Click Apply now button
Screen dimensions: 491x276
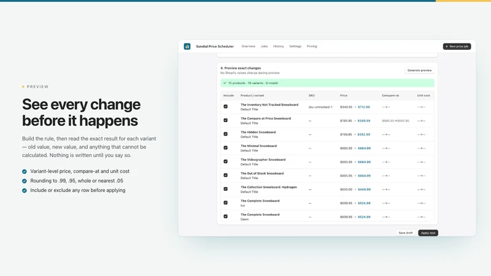[x=428, y=233]
